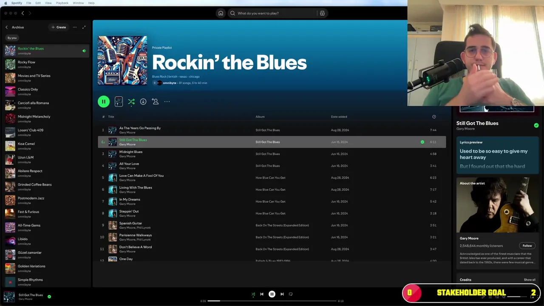Sort tracks by the Album column
The image size is (544, 306).
(260, 116)
